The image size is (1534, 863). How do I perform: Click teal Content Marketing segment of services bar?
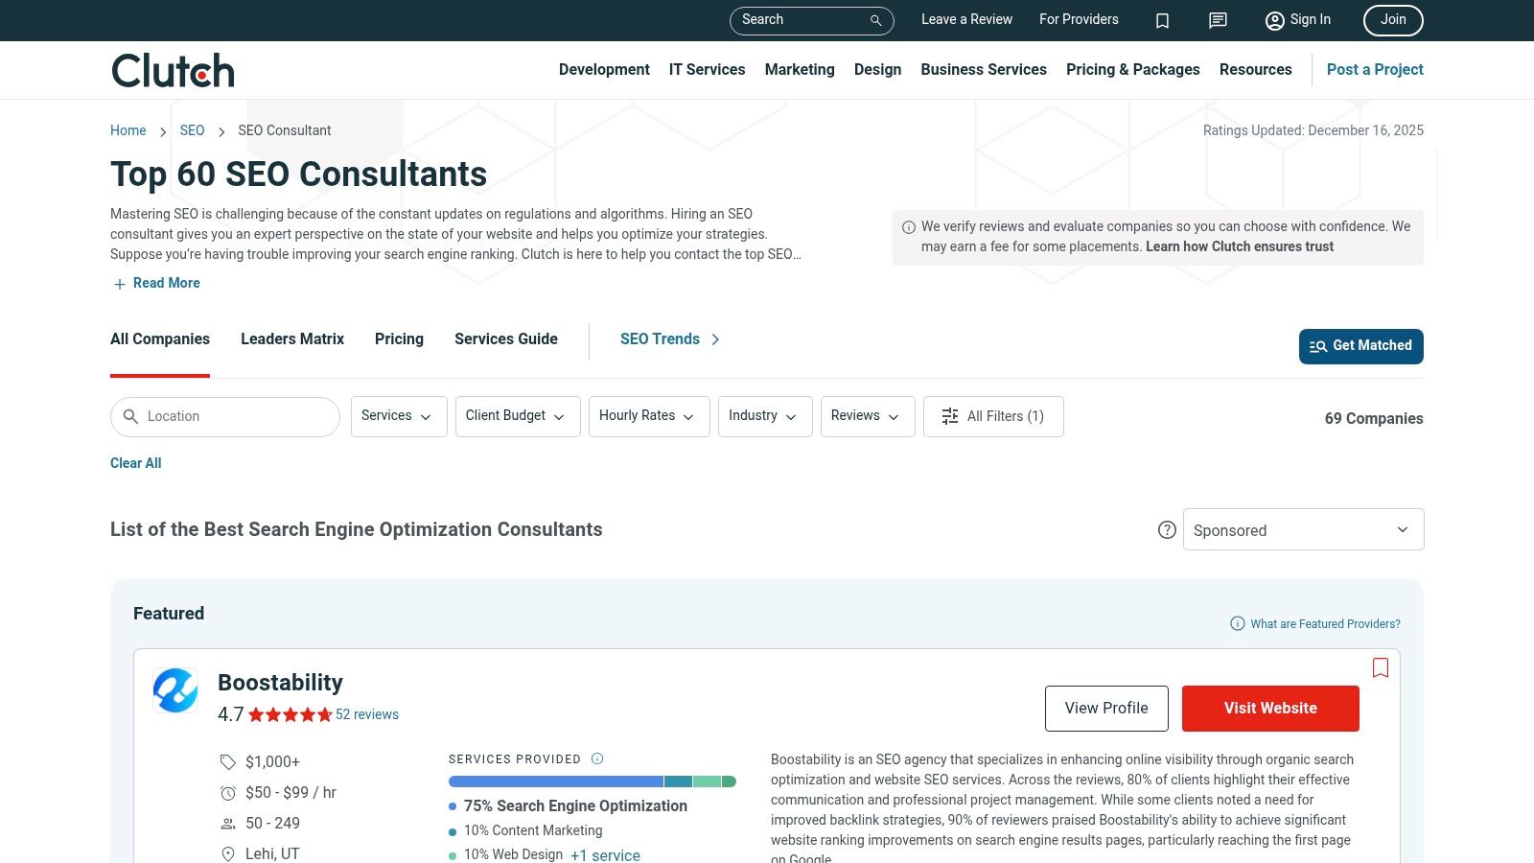point(678,781)
